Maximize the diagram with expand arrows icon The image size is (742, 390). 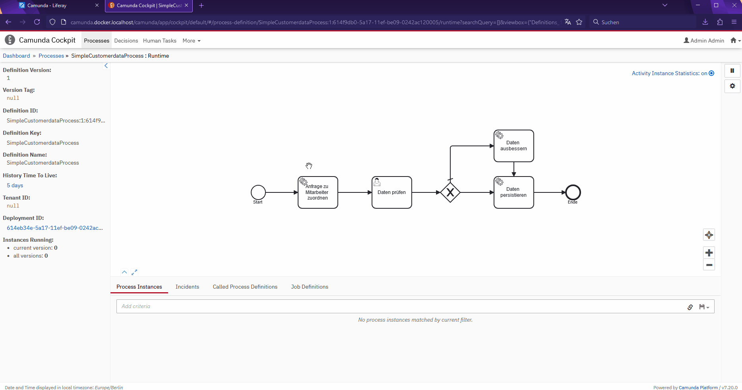[x=134, y=272]
